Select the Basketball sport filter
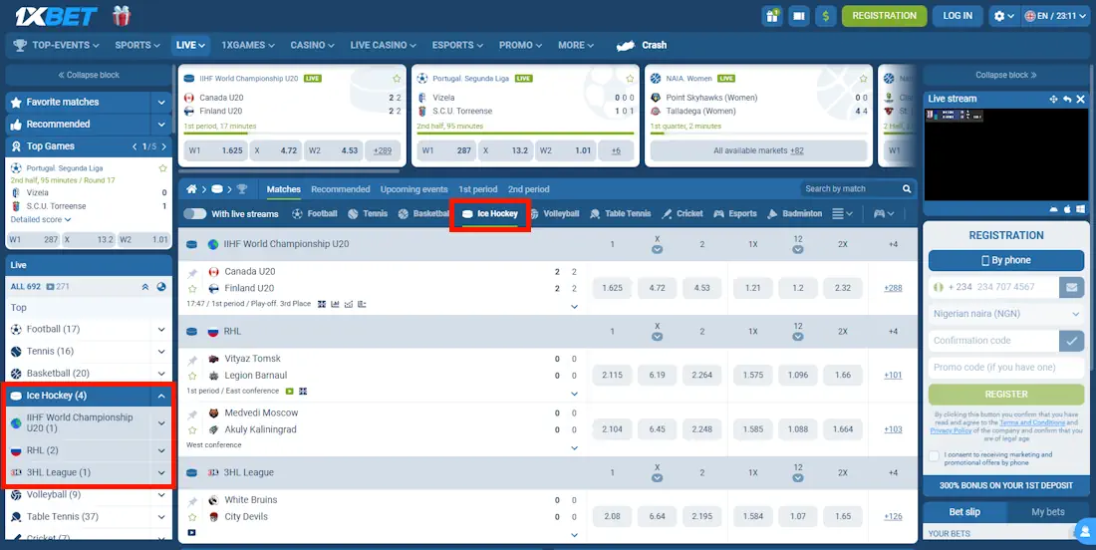This screenshot has width=1096, height=550. 423,214
